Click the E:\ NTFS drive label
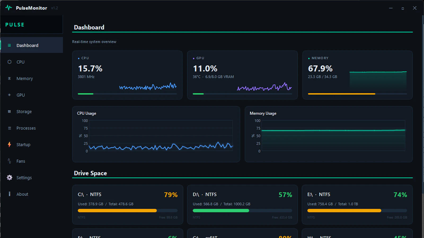 click(x=319, y=194)
